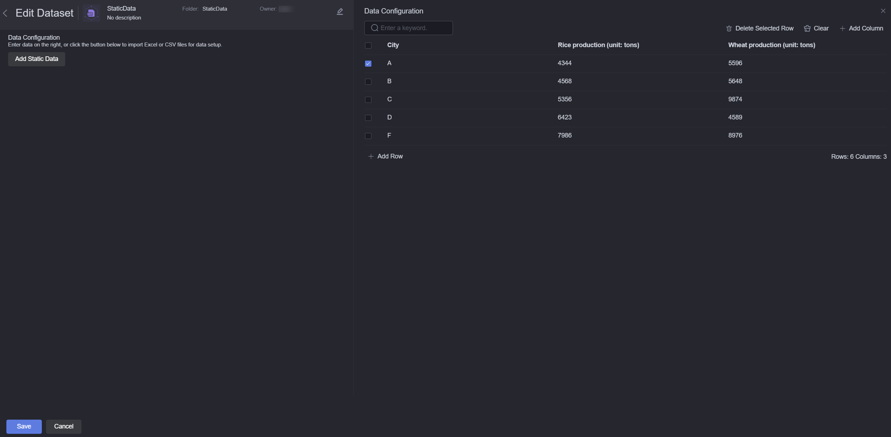Viewport: 891px width, 437px height.
Task: Click the Add Column label
Action: coord(866,28)
